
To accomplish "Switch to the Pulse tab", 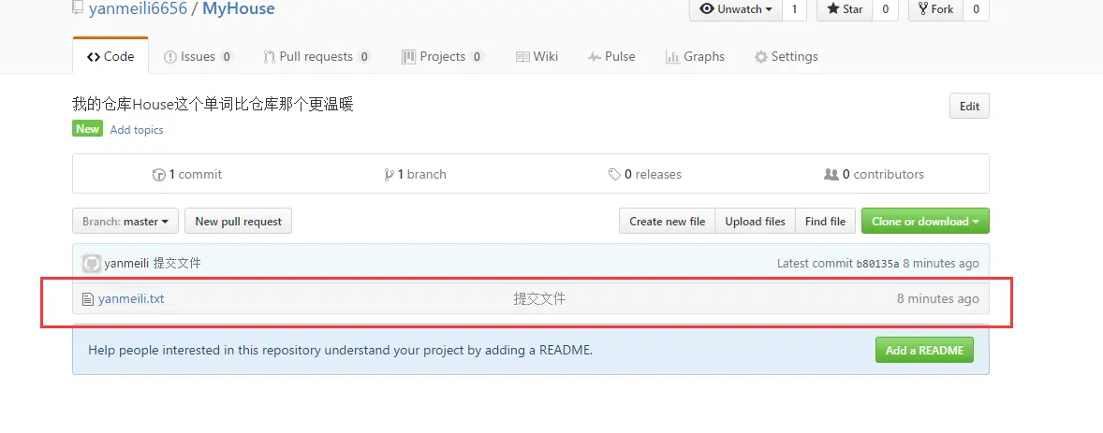I will (x=611, y=56).
